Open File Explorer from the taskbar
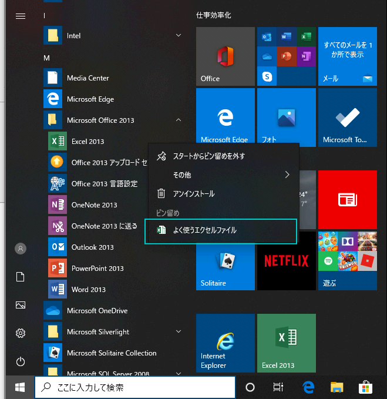Screen dimensions: 387x399 click(x=337, y=387)
